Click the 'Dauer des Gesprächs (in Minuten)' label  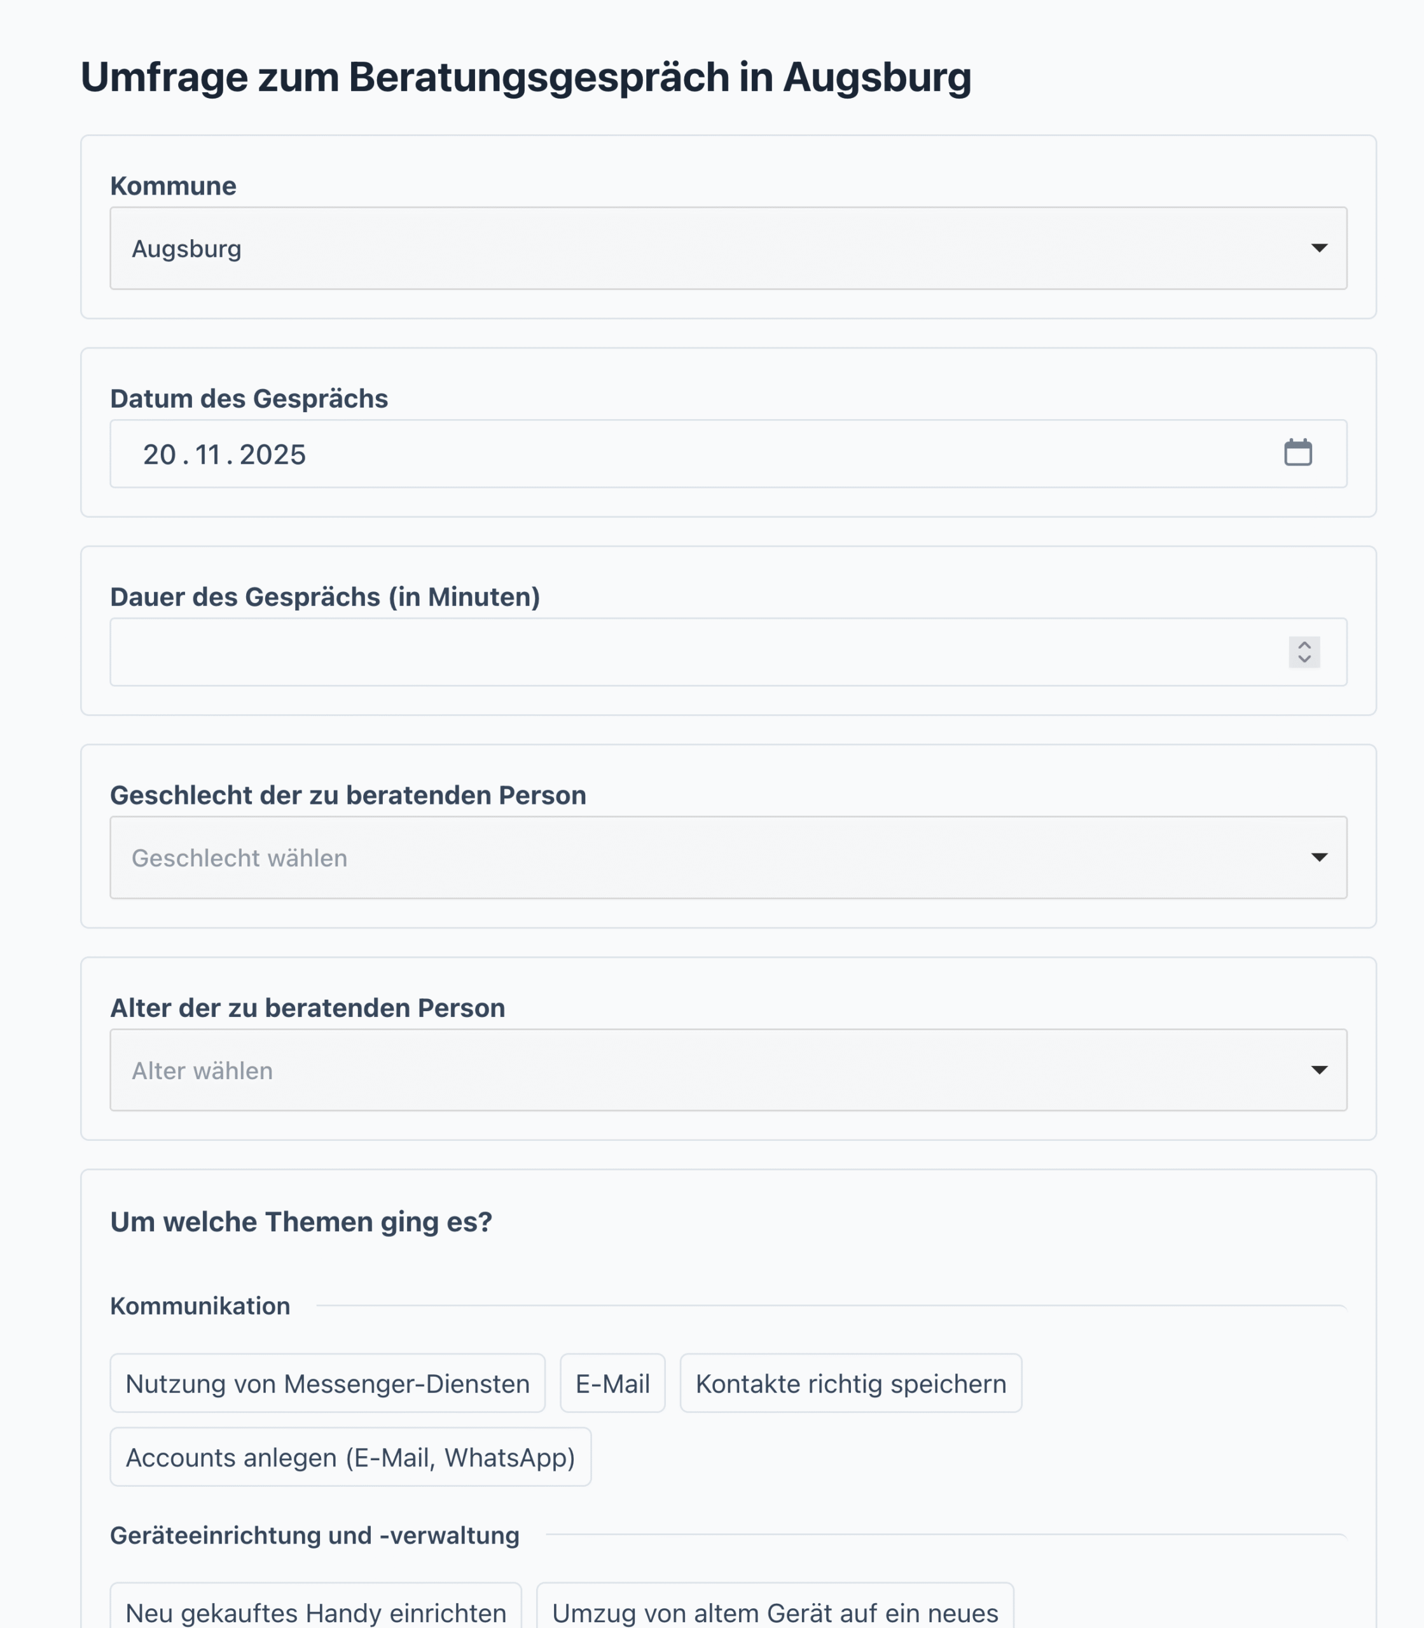325,597
